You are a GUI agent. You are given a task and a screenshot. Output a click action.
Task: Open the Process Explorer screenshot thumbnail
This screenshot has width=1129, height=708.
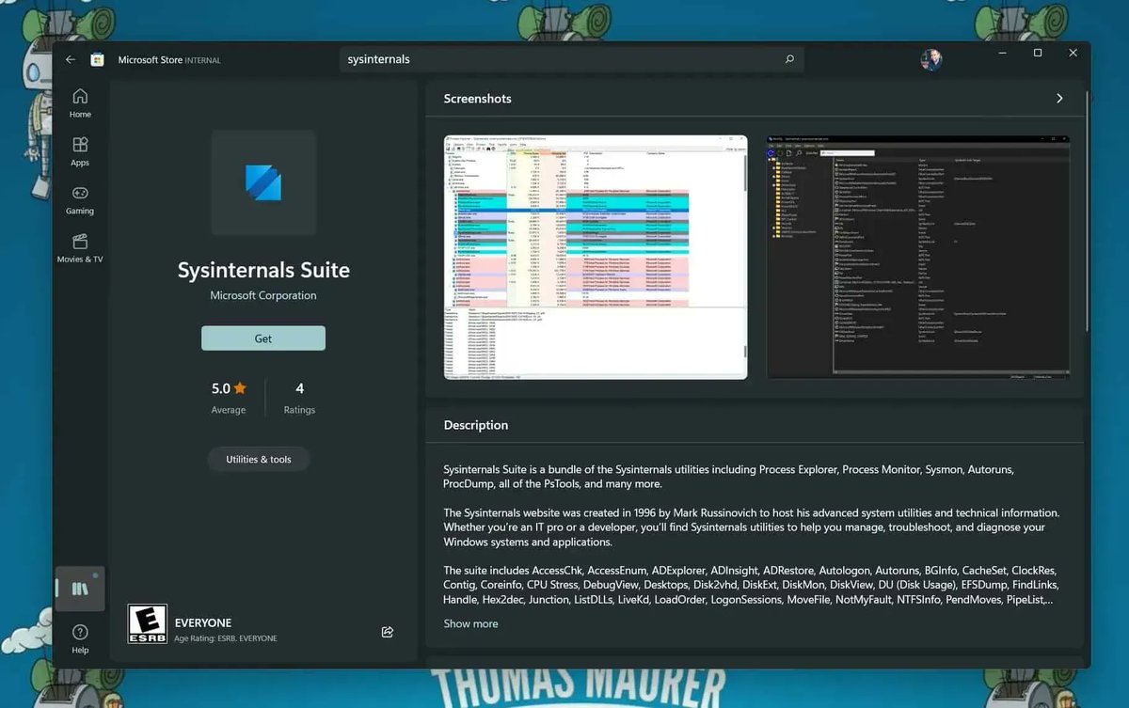pyautogui.click(x=596, y=257)
